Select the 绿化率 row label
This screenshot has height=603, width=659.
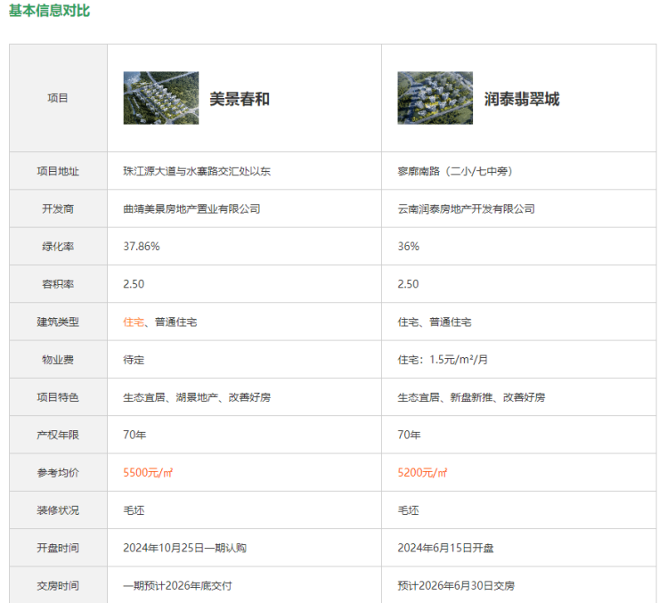pyautogui.click(x=58, y=247)
